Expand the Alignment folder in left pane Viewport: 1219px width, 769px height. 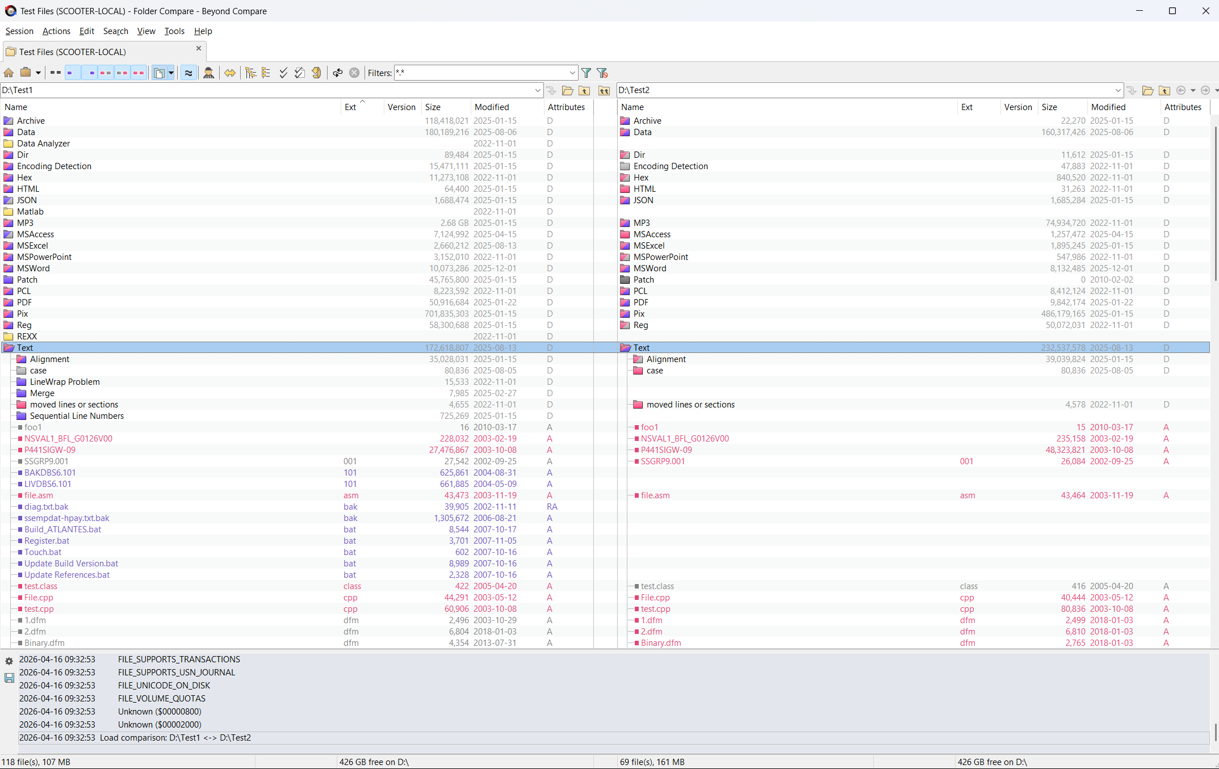22,359
